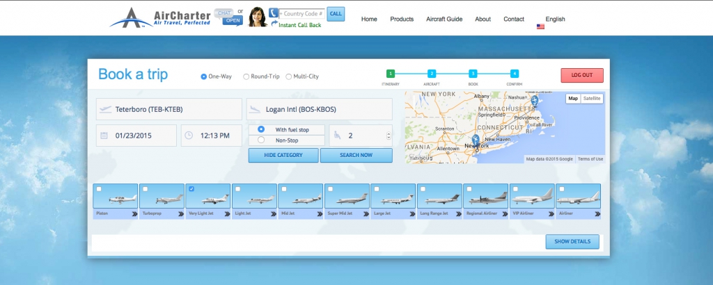Open the Products menu item
This screenshot has width=713, height=285.
(x=402, y=19)
